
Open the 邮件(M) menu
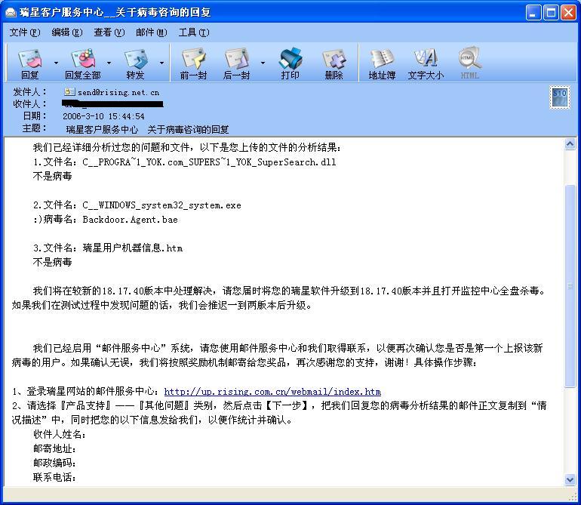pyautogui.click(x=151, y=32)
